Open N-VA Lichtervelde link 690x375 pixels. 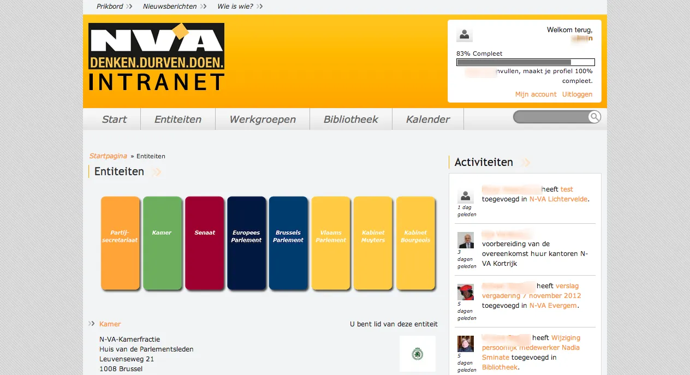click(x=558, y=199)
